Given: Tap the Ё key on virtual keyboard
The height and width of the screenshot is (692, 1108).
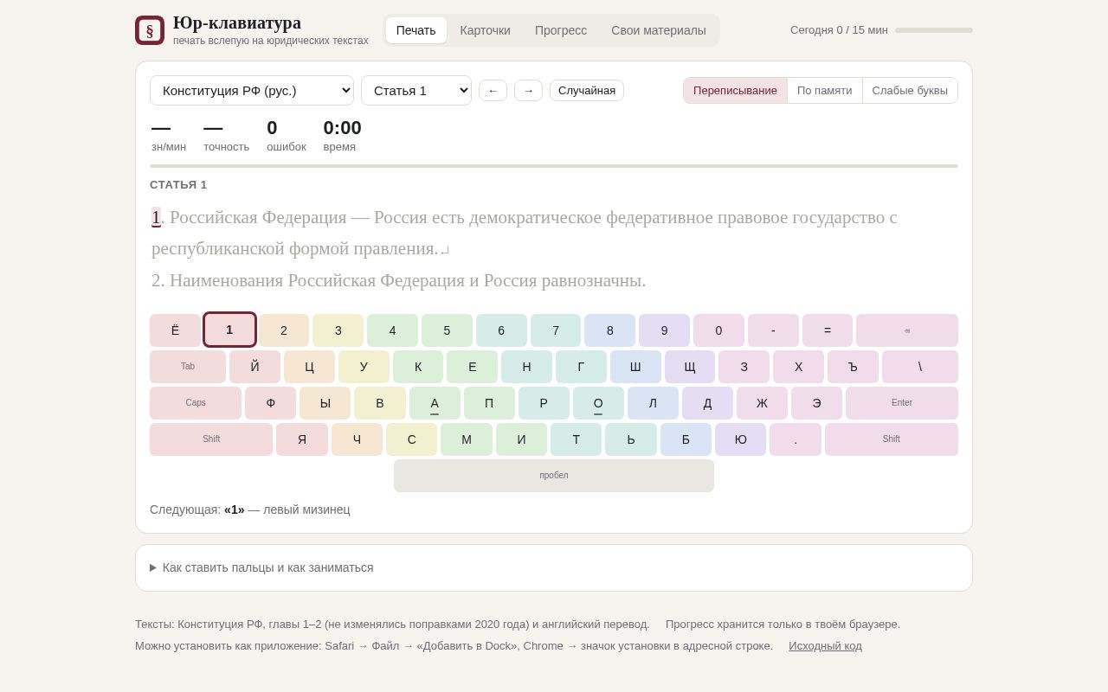Looking at the screenshot, I should [x=175, y=330].
